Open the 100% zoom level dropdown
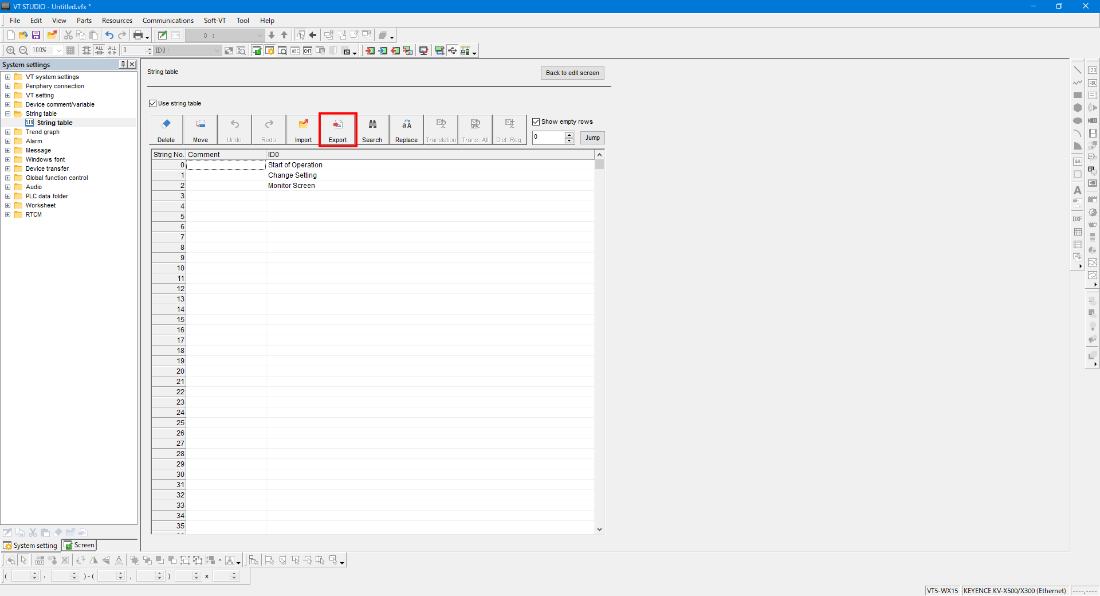 58,50
